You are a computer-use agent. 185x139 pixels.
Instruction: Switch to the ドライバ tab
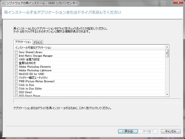(x=38, y=42)
